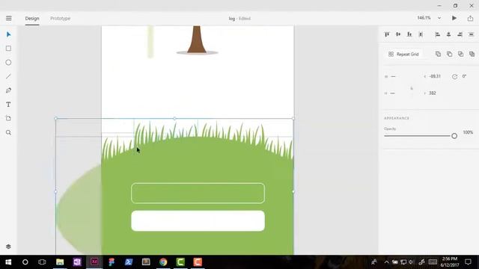This screenshot has width=479, height=269.
Task: Select the Pen tool
Action: click(x=8, y=90)
